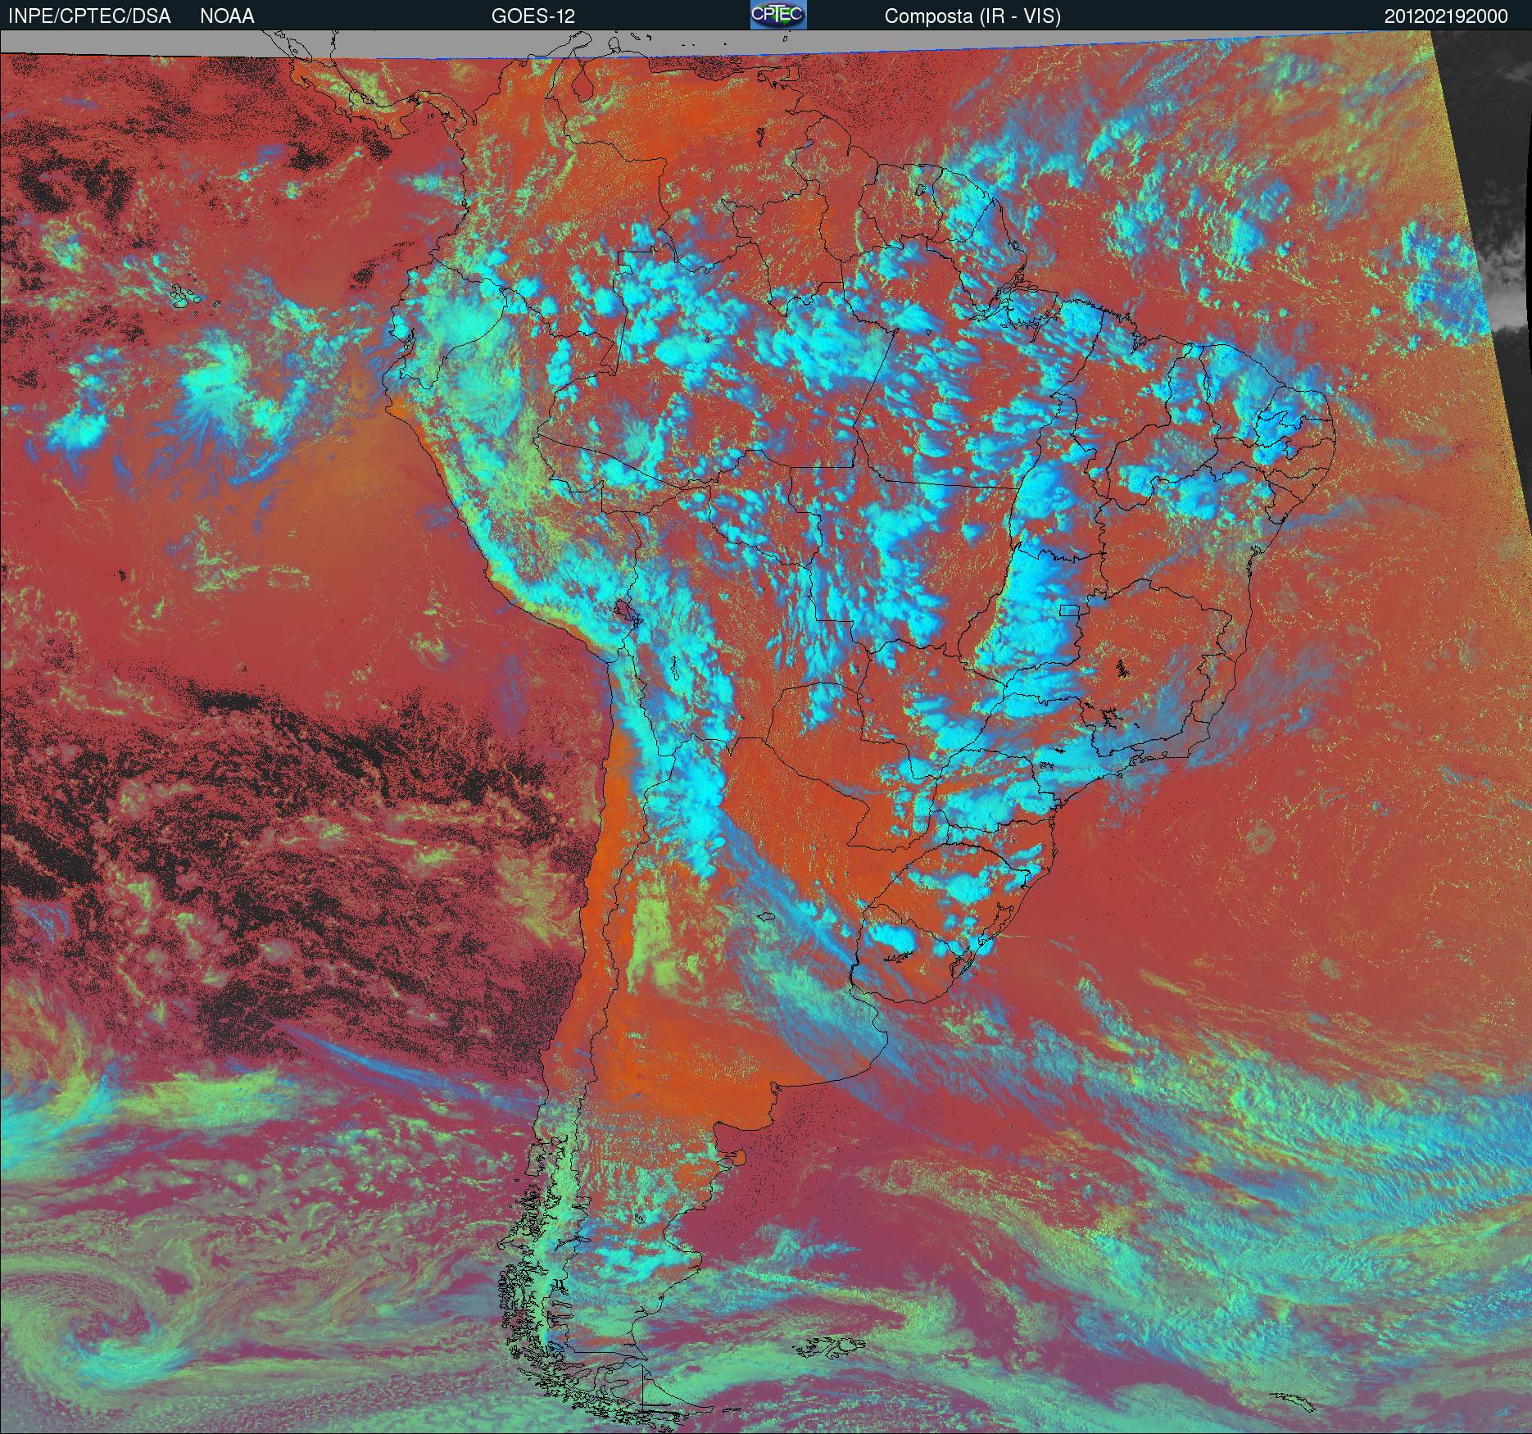
Task: Click the 201202192000 timestamp
Action: click(x=1446, y=16)
